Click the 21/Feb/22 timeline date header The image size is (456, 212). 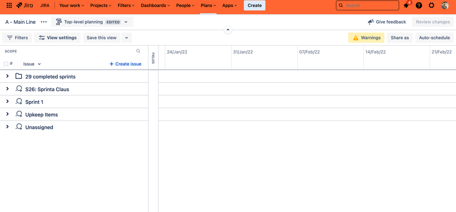pyautogui.click(x=441, y=52)
